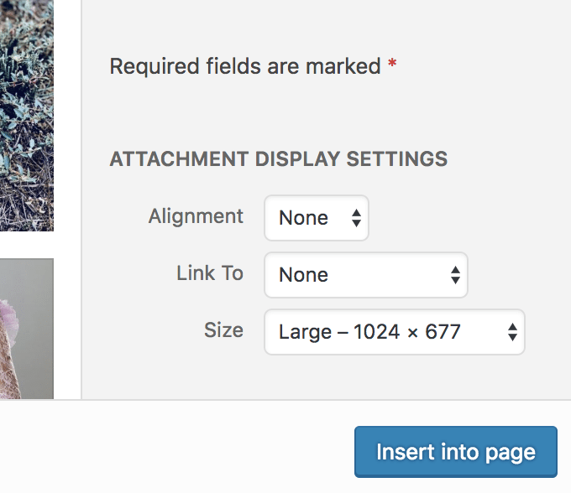Click the None value in Alignment
Screen dimensions: 571x493
click(x=303, y=218)
